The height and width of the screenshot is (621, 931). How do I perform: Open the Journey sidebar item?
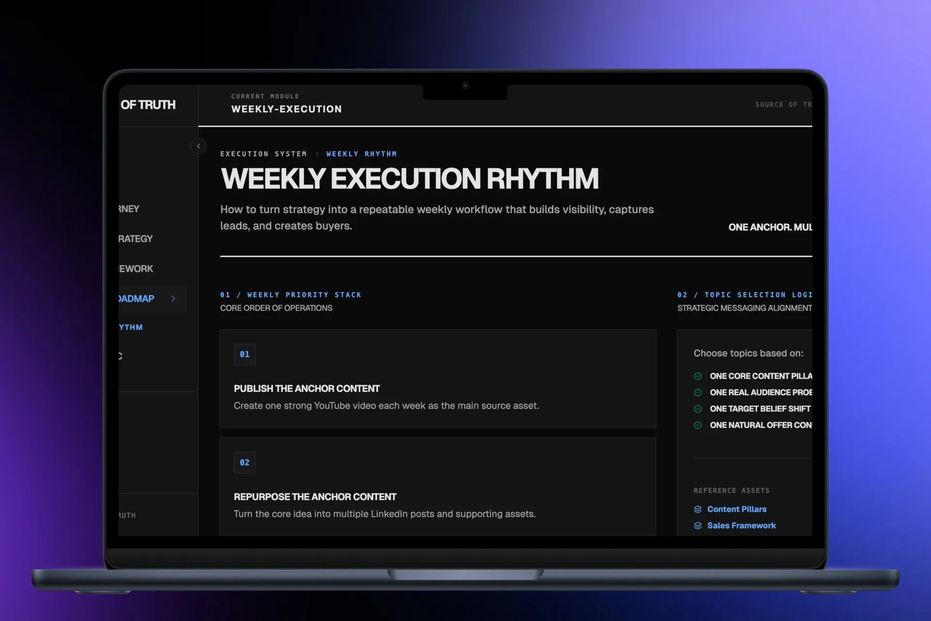tap(129, 209)
